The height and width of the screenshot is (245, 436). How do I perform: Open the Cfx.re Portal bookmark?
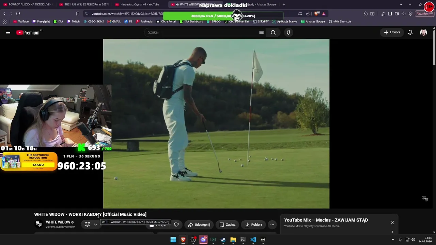[x=166, y=21]
